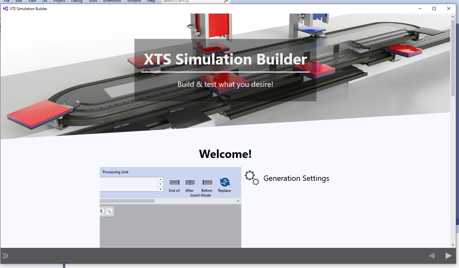Open the Extensions menu in Visual Studio
Image resolution: width=459 pixels, height=268 pixels.
tap(112, 1)
